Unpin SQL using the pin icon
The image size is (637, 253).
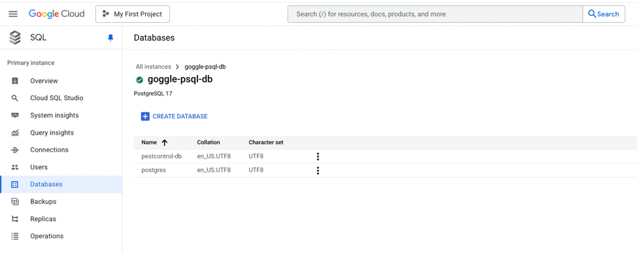click(x=111, y=38)
